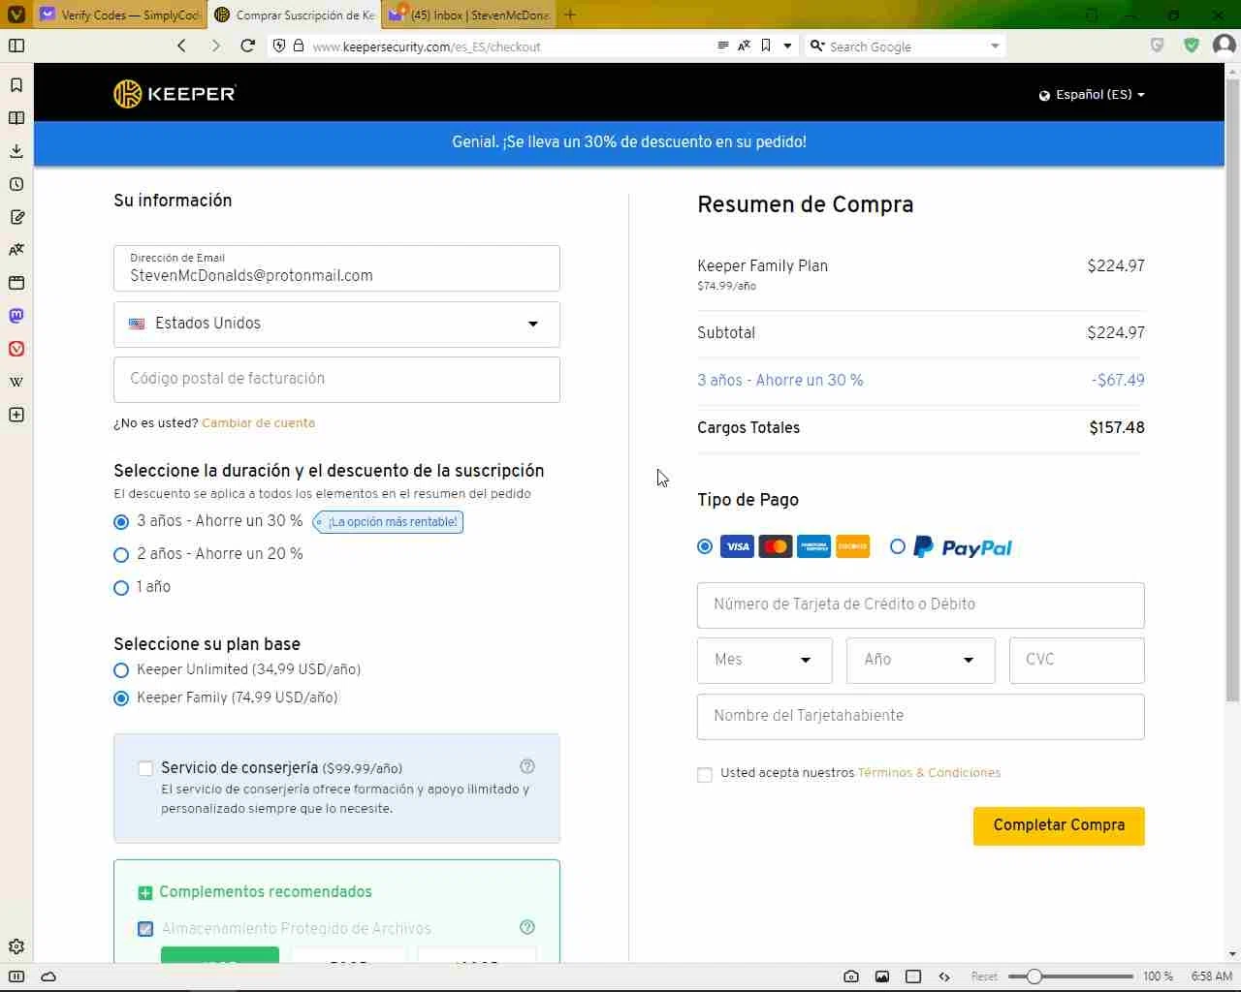Open the Bookmarks panel in sidebar

pos(16,85)
